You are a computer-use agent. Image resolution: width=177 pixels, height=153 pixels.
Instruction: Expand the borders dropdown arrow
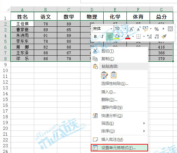(x=144, y=36)
